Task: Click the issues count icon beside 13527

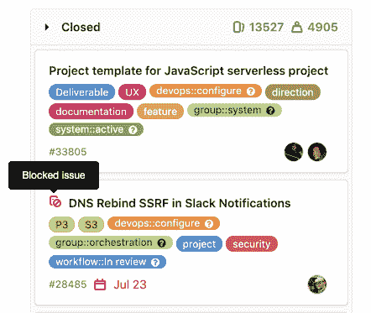Action: tap(238, 27)
